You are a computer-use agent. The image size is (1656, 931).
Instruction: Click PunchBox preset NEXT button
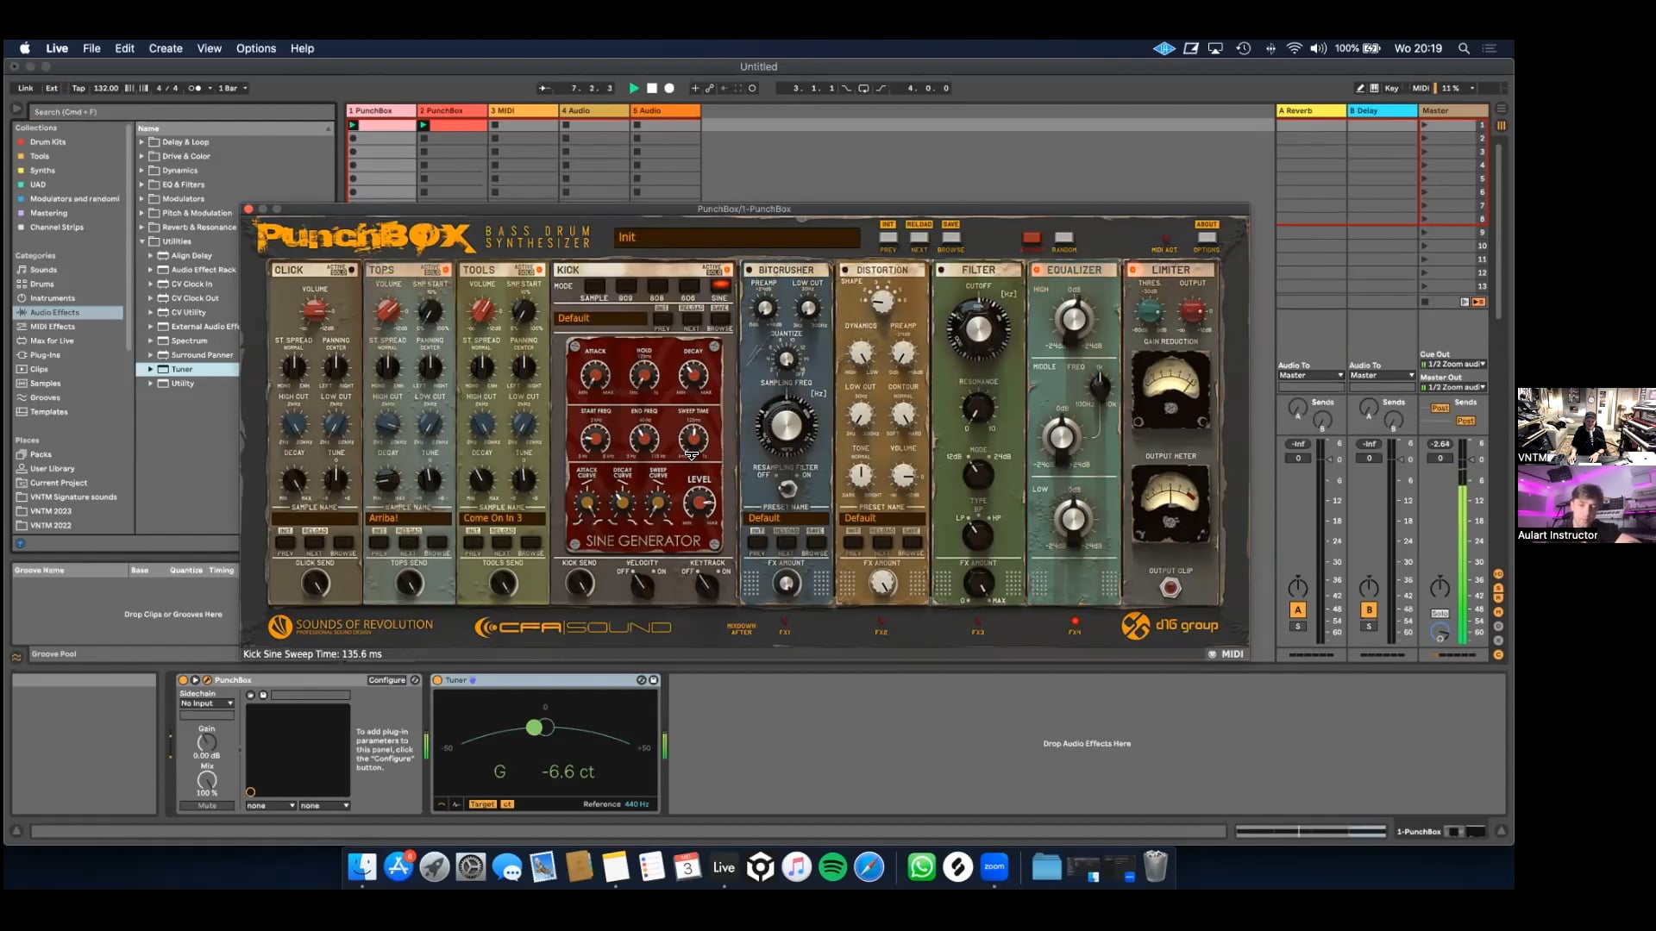pos(919,237)
